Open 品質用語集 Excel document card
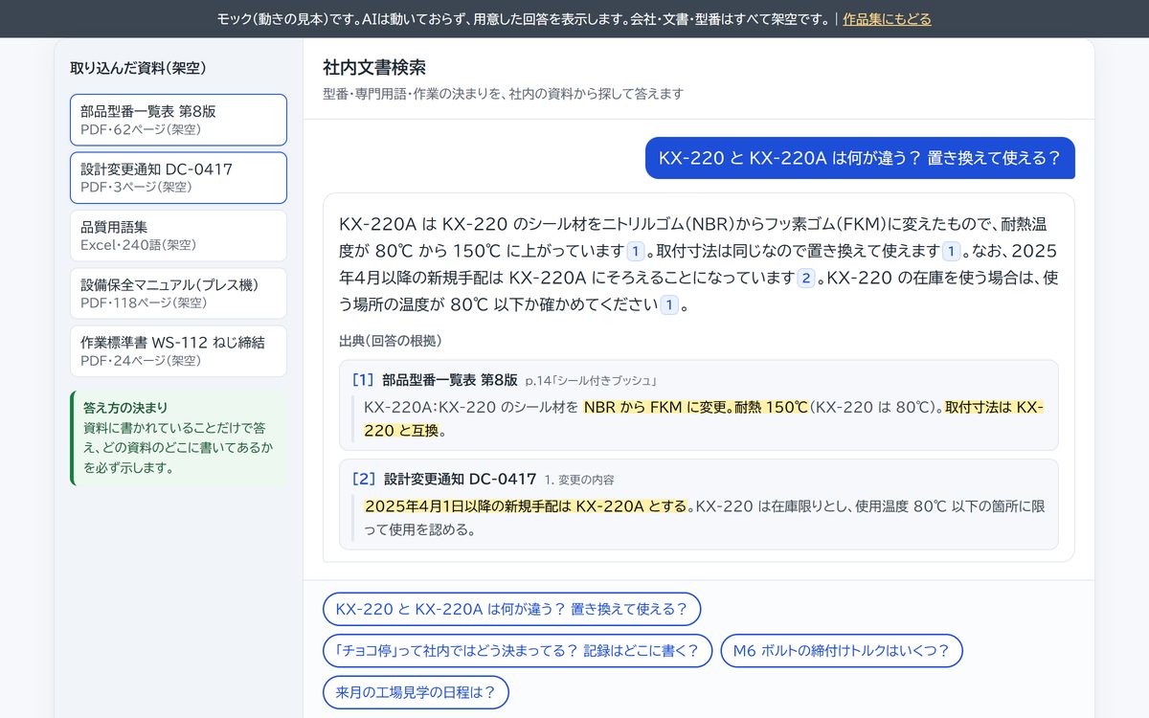 178,236
